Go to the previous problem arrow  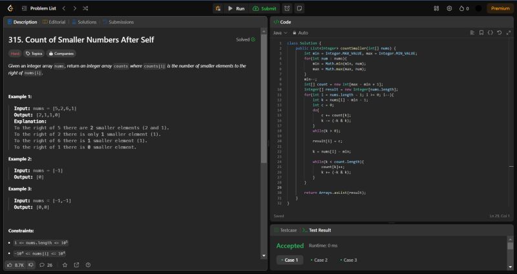coord(64,8)
